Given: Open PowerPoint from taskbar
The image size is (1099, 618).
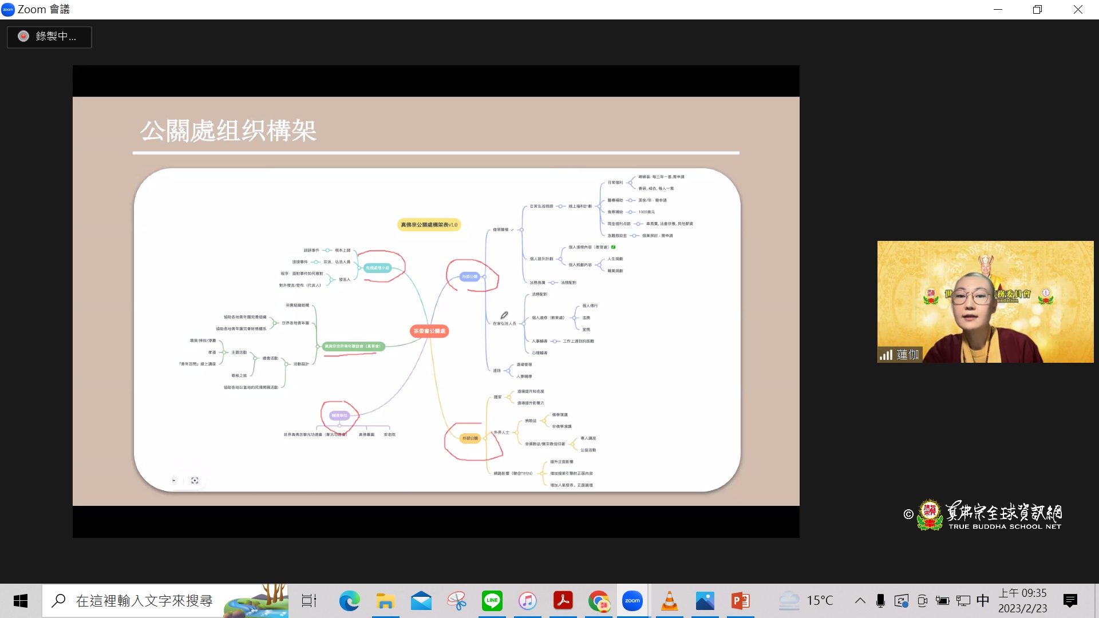Looking at the screenshot, I should pos(741,601).
